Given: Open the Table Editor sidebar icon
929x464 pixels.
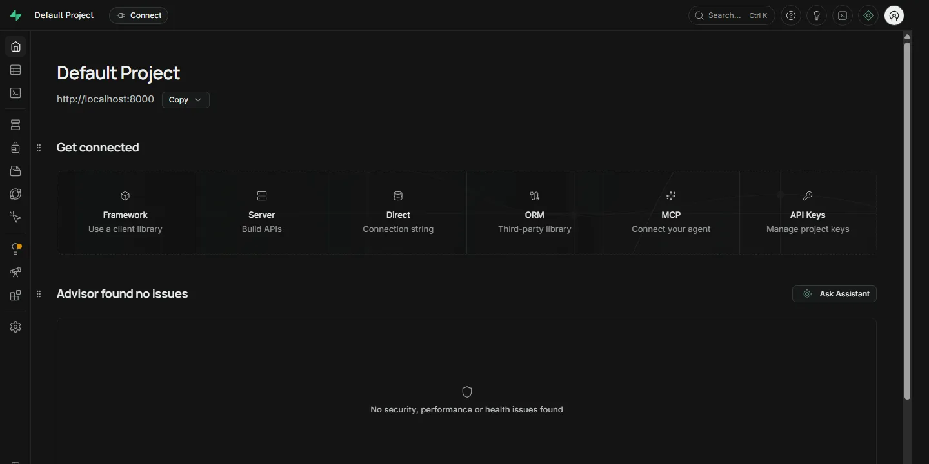Looking at the screenshot, I should point(15,70).
